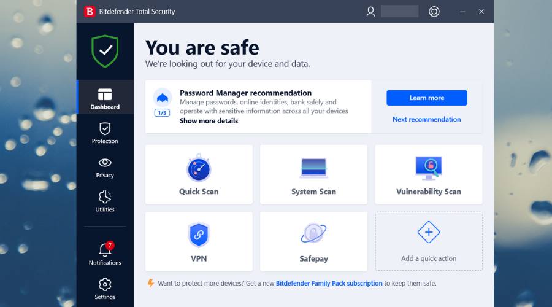This screenshot has height=307, width=552.
Task: Open the Dashboard sidebar section
Action: coord(105,97)
